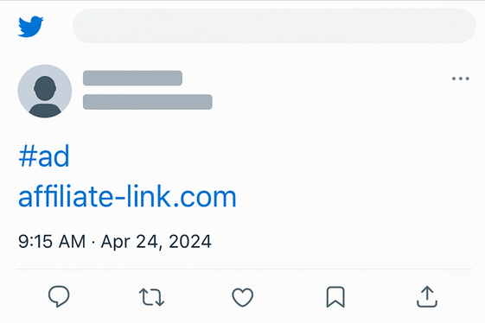Bookmark this tweet
This screenshot has height=323, width=485.
[335, 297]
